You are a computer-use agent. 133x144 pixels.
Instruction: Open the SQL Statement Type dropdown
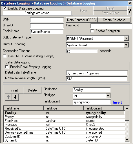(127, 38)
